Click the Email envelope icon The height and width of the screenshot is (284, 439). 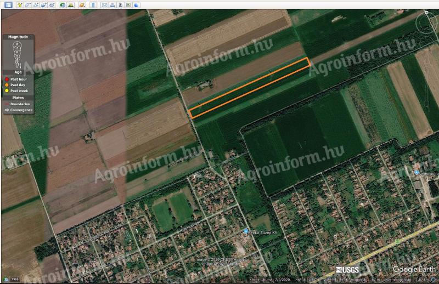tap(104, 5)
